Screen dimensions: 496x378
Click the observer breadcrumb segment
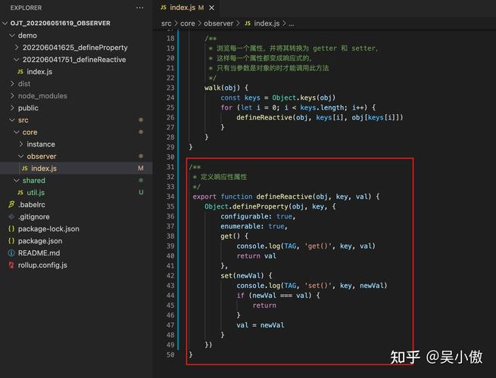[218, 23]
